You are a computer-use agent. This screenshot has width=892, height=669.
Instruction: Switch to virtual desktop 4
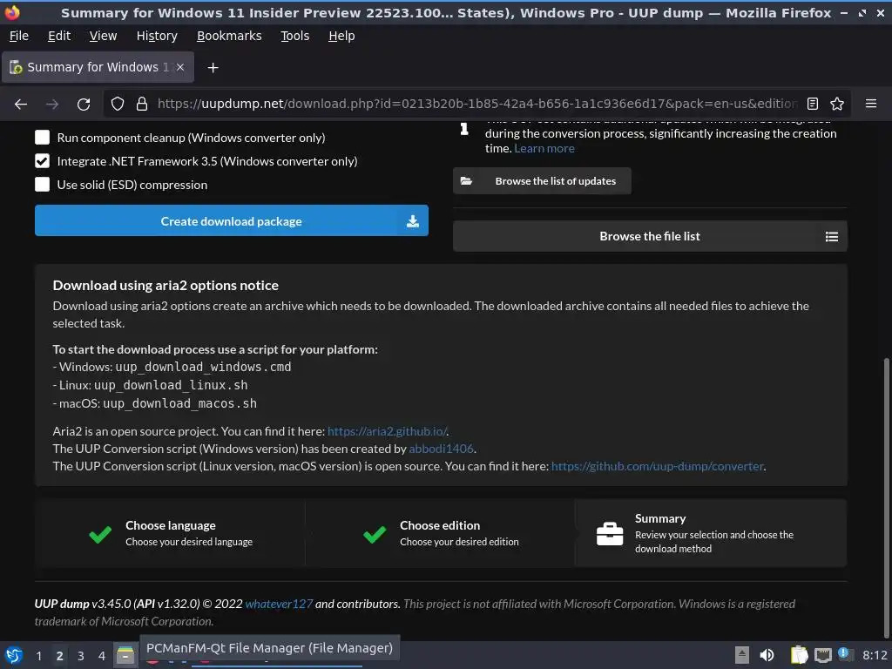point(102,656)
